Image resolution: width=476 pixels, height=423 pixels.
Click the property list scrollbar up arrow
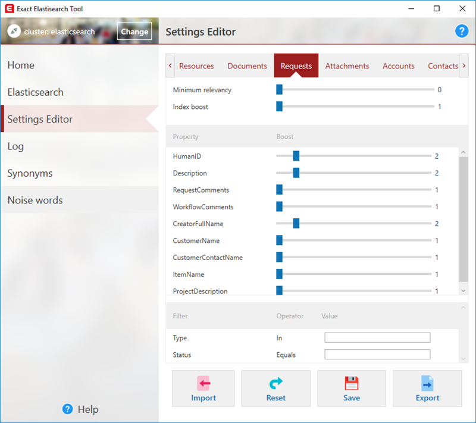[464, 152]
